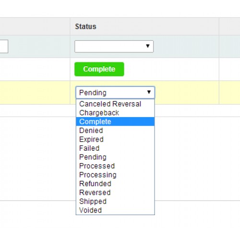Choose Chargeback in the status list
This screenshot has height=240, width=240.
pyautogui.click(x=115, y=113)
